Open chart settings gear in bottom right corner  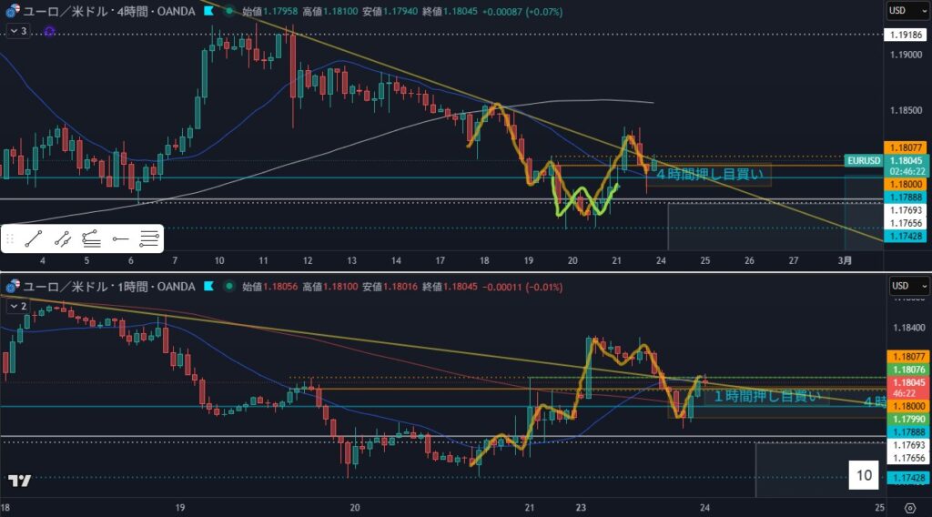click(x=910, y=507)
